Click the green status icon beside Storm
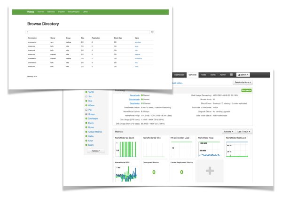282x197 pixels. click(86, 123)
